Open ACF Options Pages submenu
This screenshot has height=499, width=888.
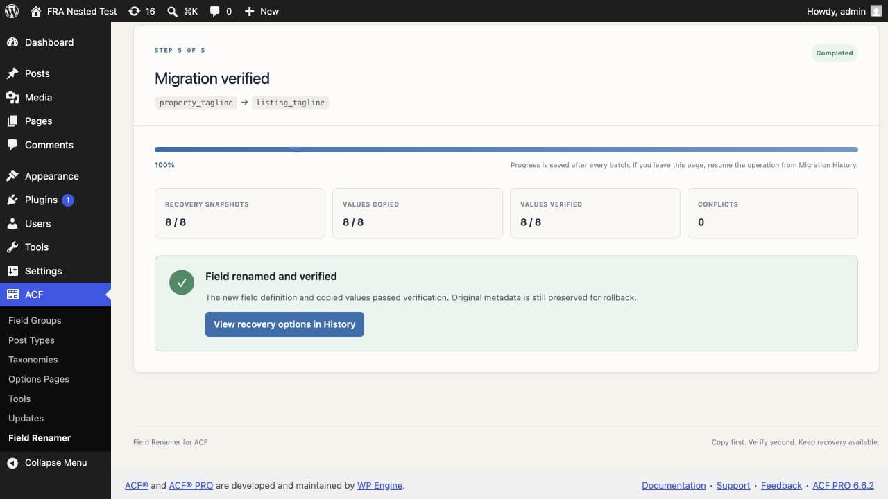[38, 379]
